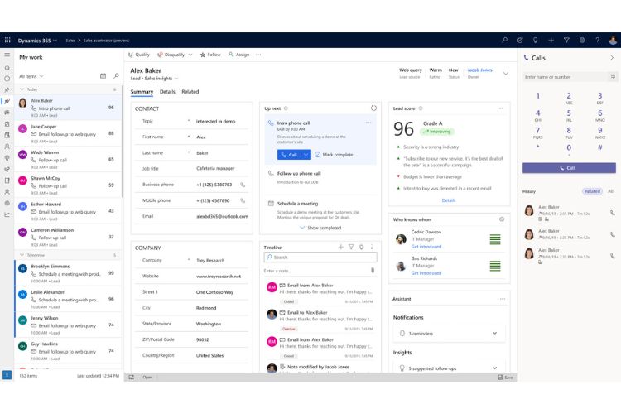Open the Related tab
621x414 pixels.
190,92
